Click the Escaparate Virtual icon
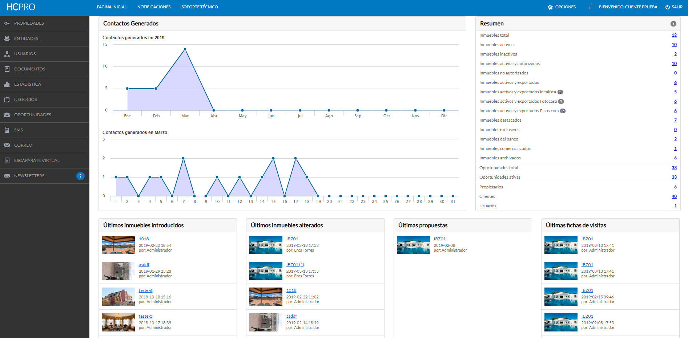The height and width of the screenshot is (338, 688). coord(7,160)
